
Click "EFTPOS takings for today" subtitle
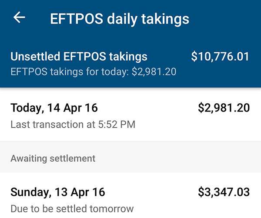[x=93, y=72]
